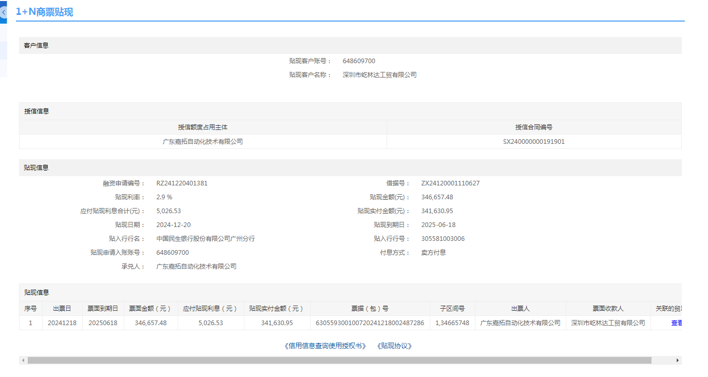Click the scrollbar right arrow

[677, 361]
